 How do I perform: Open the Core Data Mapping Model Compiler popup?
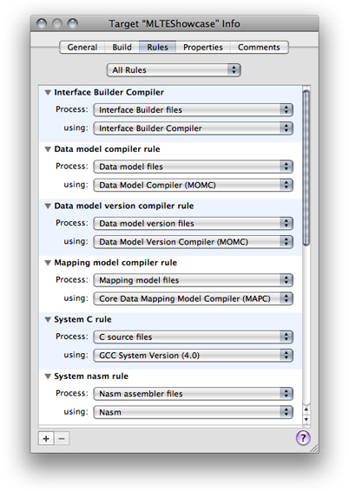coord(193,298)
